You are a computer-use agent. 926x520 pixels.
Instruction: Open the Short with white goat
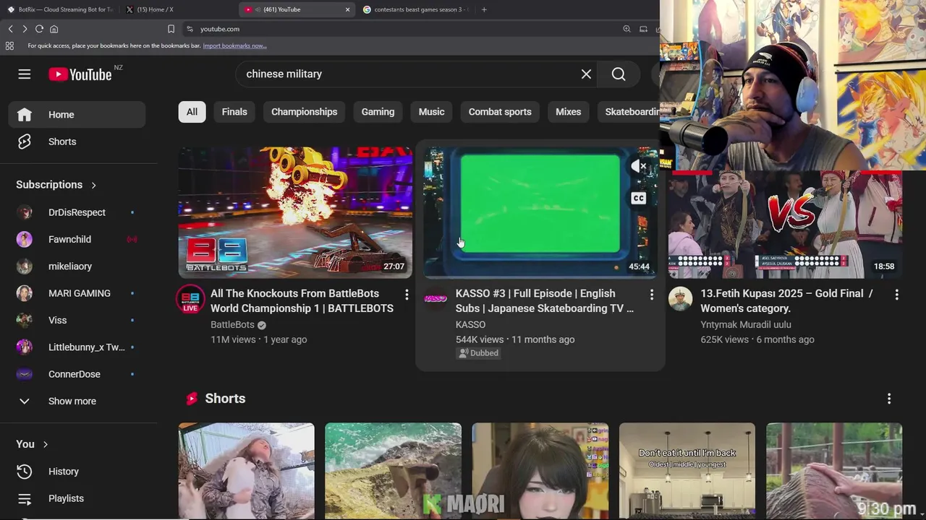[246, 471]
